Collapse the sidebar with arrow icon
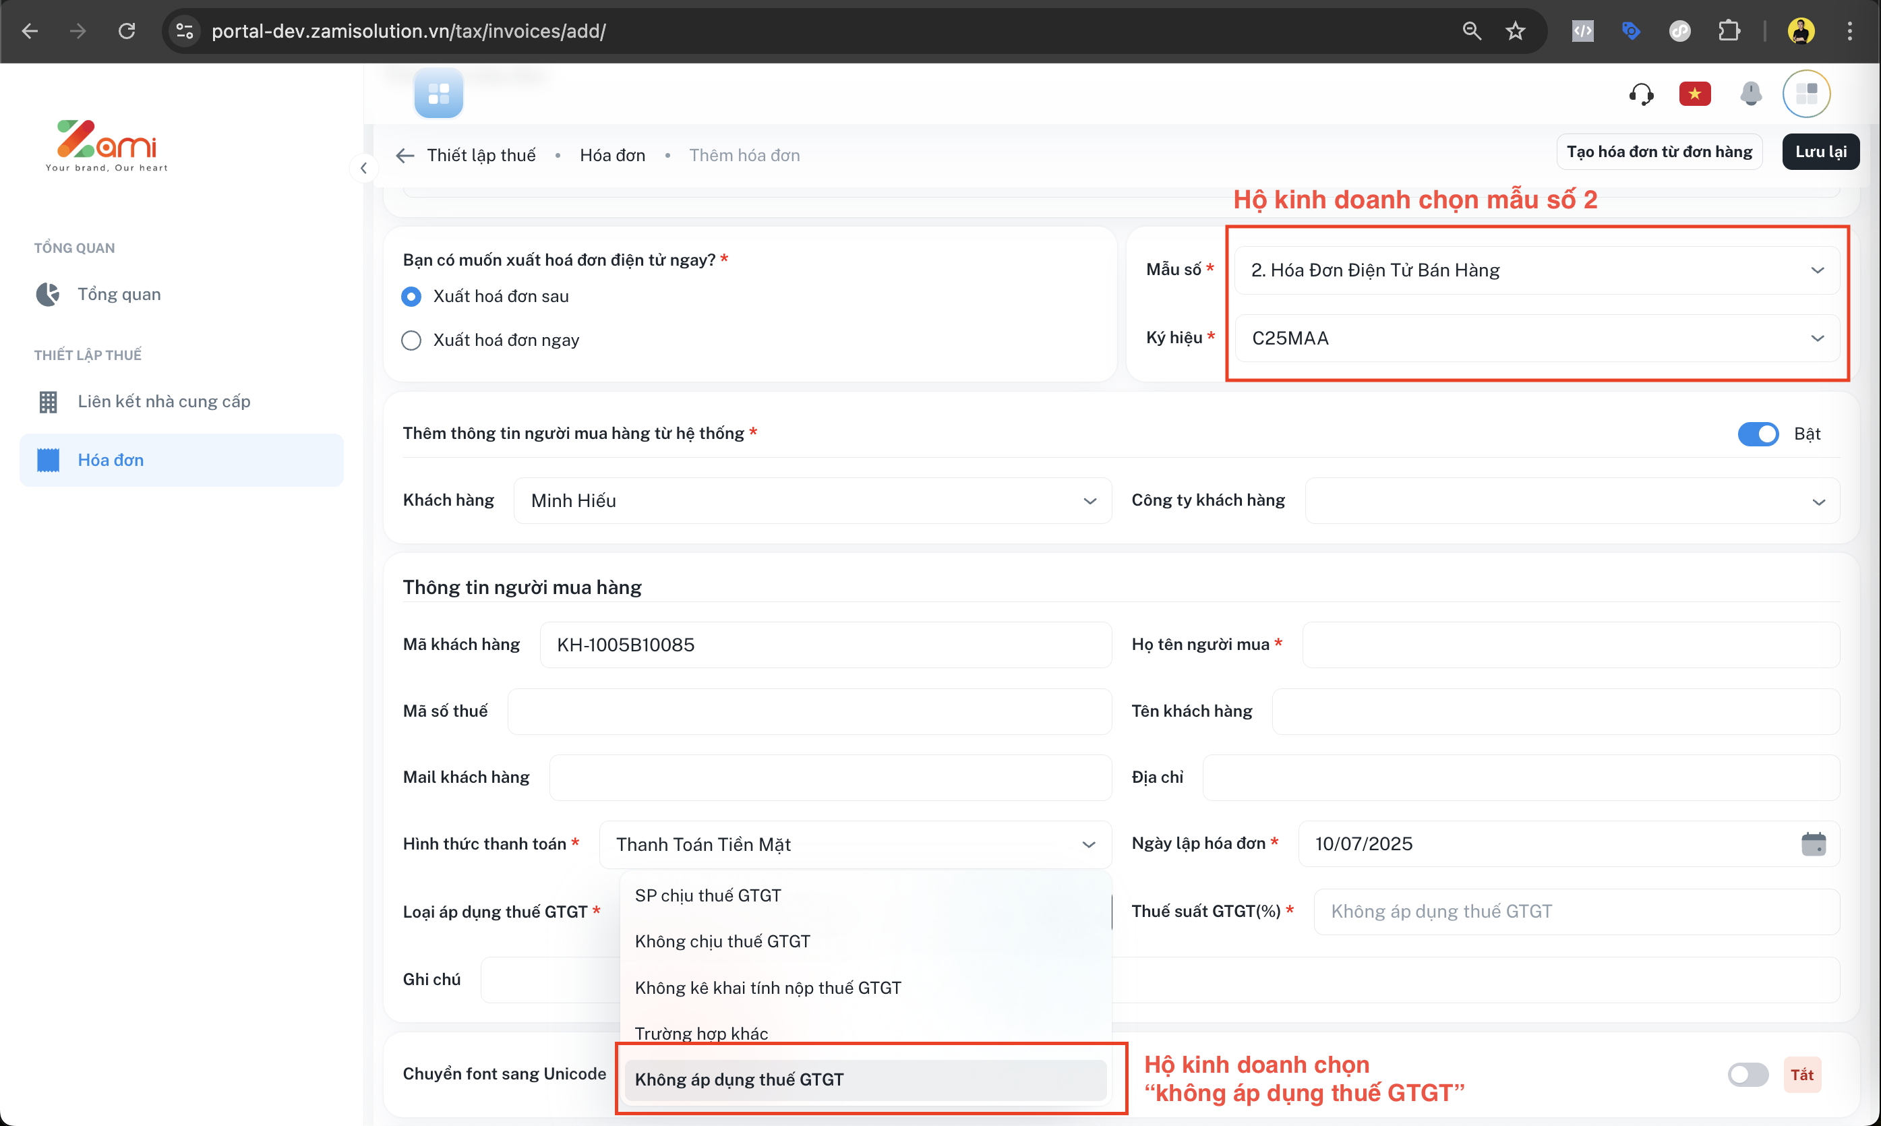 click(x=363, y=168)
